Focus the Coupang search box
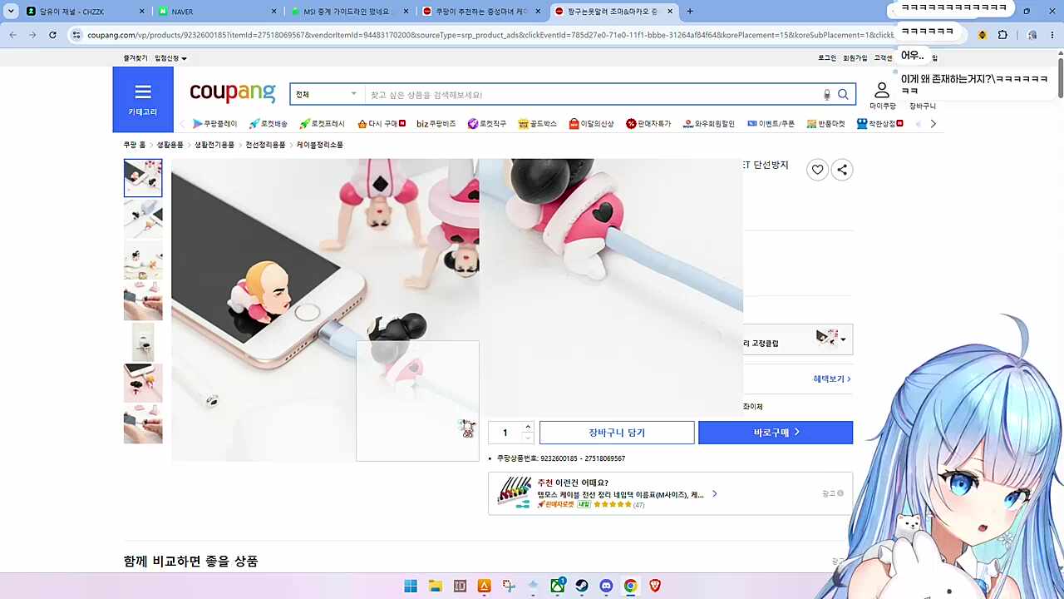1064x599 pixels. (x=592, y=95)
